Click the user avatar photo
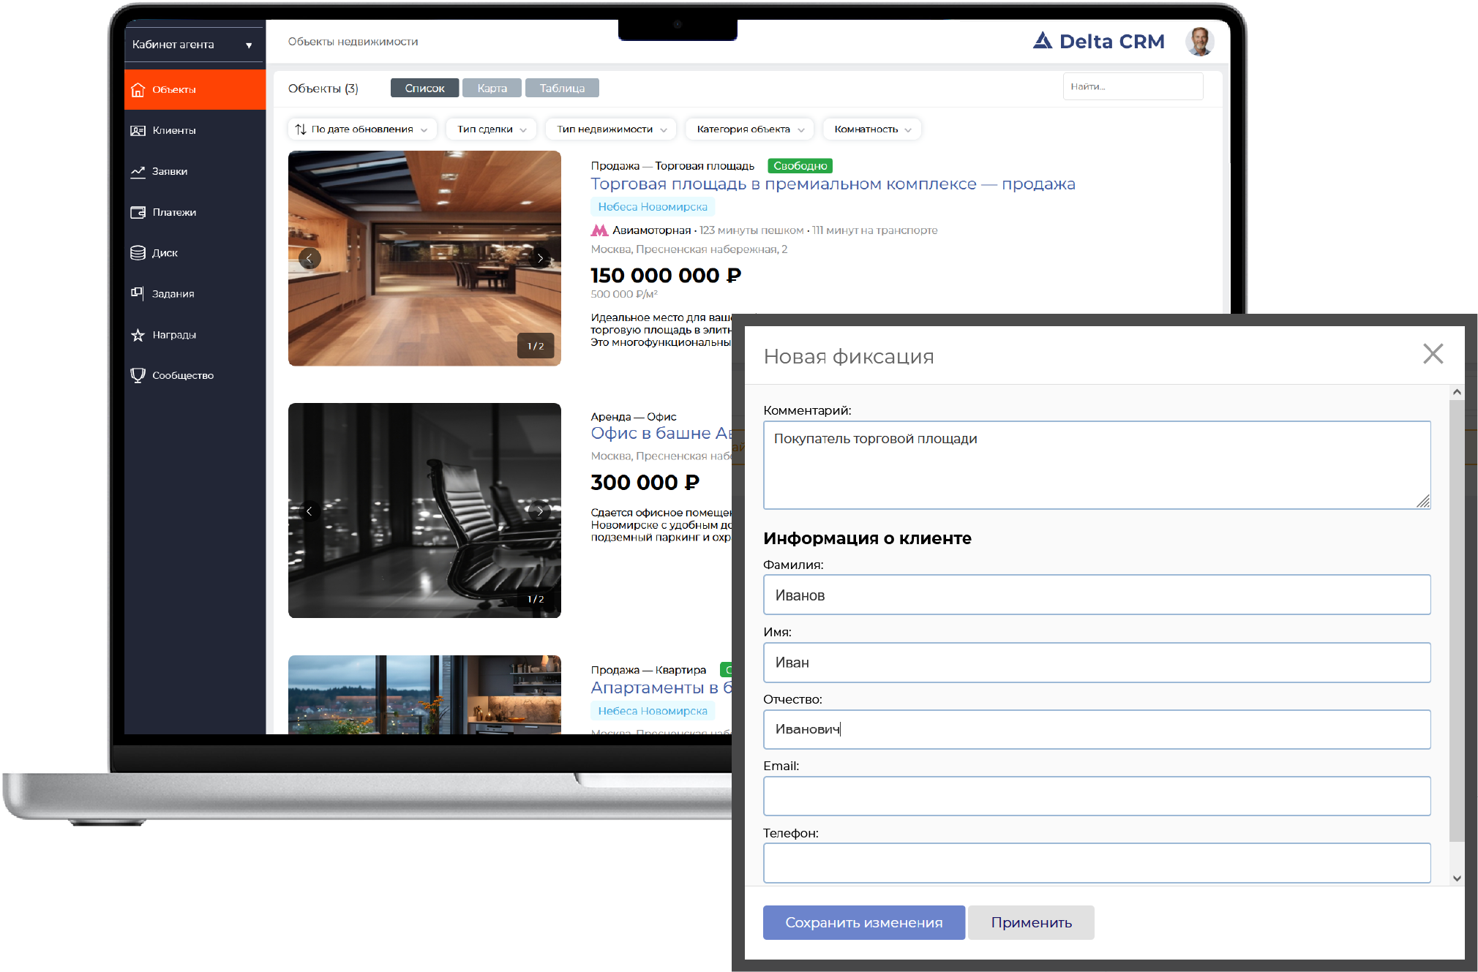 pos(1199,42)
